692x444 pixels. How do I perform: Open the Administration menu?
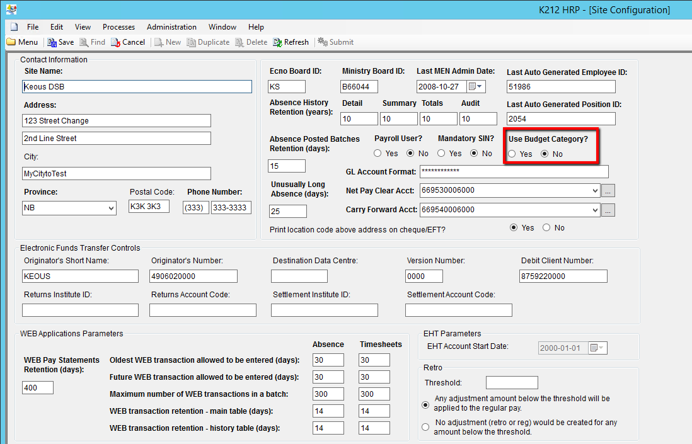pos(171,27)
